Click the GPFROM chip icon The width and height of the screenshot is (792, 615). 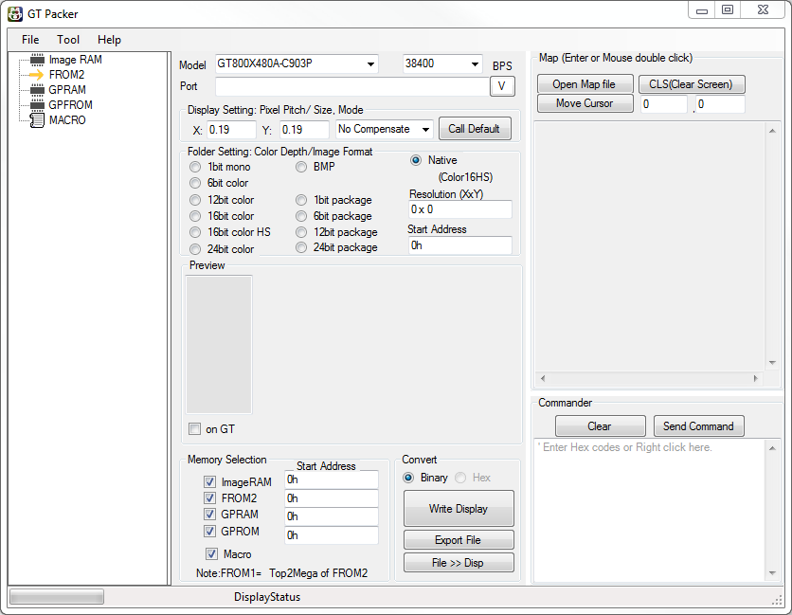pyautogui.click(x=38, y=105)
